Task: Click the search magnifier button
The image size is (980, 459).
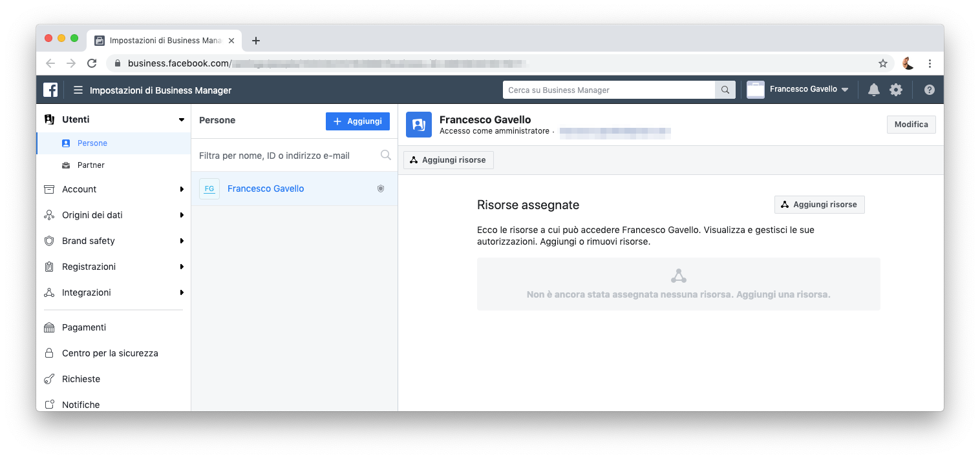Action: click(725, 90)
